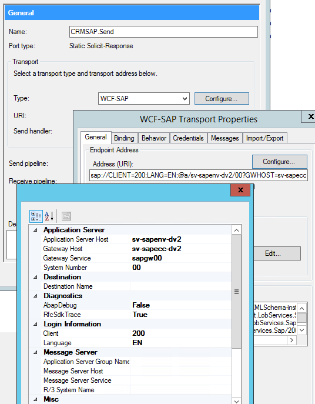Open the Messages tab

[225, 138]
